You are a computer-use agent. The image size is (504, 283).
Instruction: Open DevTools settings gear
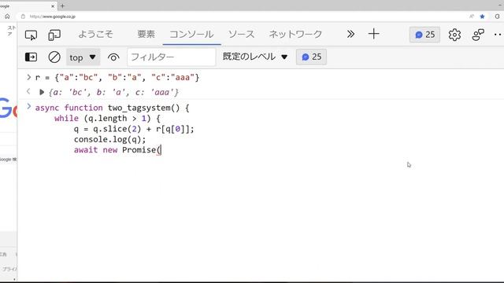(454, 35)
